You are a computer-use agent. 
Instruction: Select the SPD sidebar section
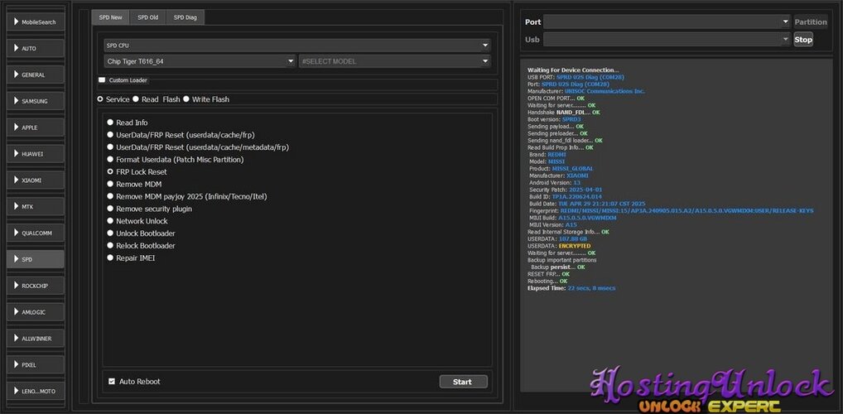(x=36, y=259)
